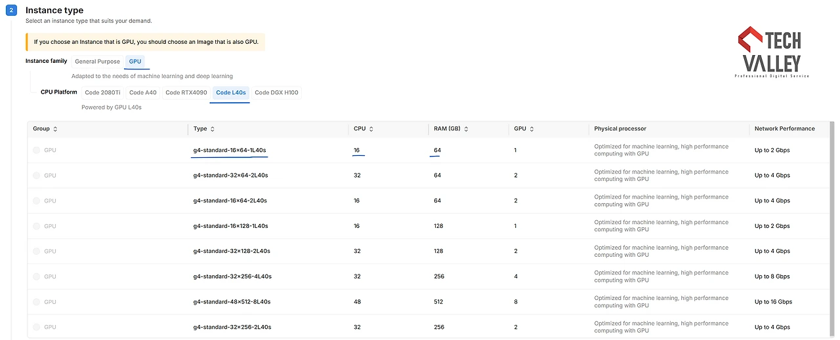Click the g4-standard-32×64-2L40s type name
Viewport: 840px width, 340px height.
coord(230,176)
